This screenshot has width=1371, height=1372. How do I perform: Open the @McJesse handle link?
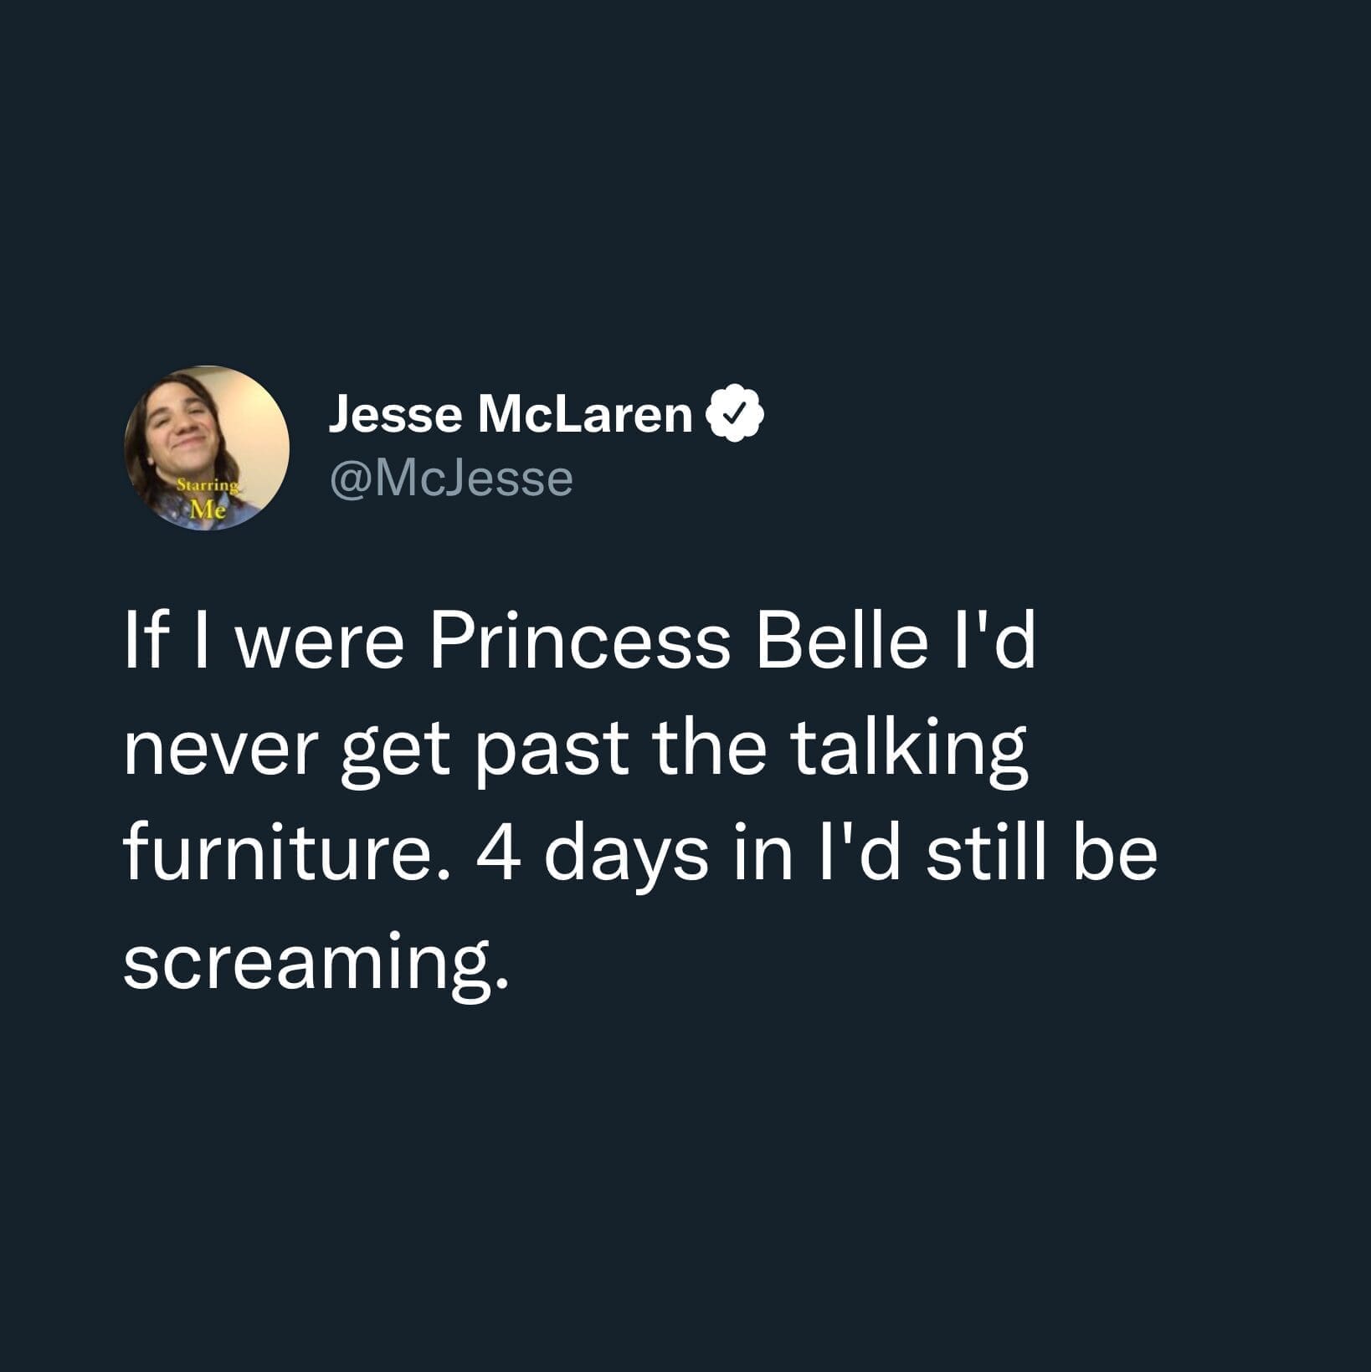tap(451, 479)
